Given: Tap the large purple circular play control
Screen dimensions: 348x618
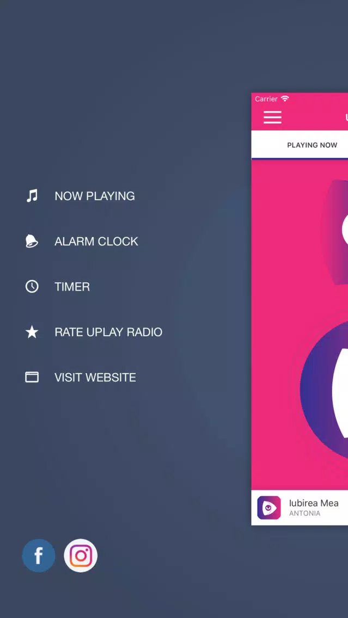Looking at the screenshot, I should (325, 390).
